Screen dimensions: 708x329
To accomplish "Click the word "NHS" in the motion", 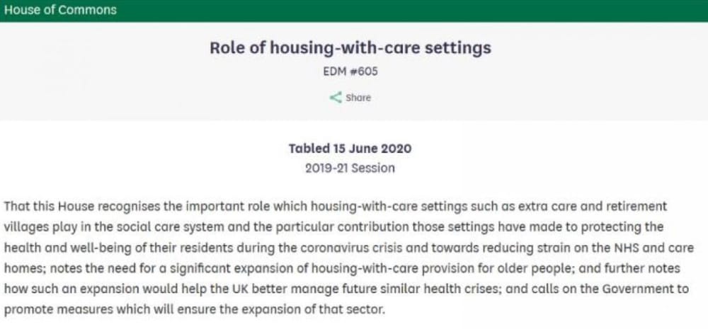I will click(615, 250).
